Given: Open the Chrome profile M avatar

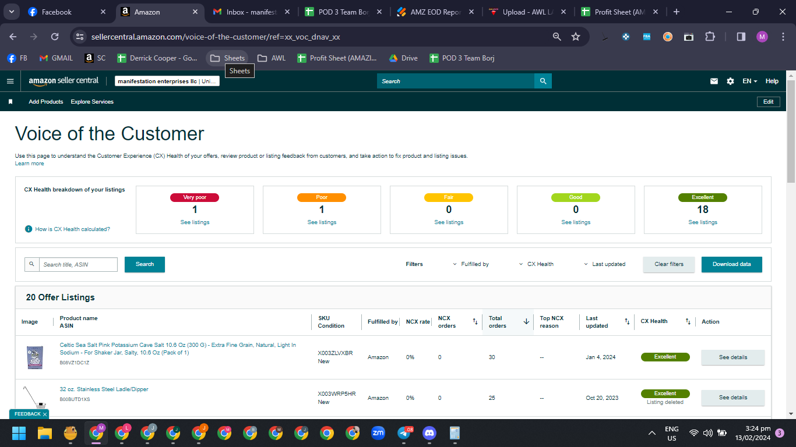Looking at the screenshot, I should 762,37.
